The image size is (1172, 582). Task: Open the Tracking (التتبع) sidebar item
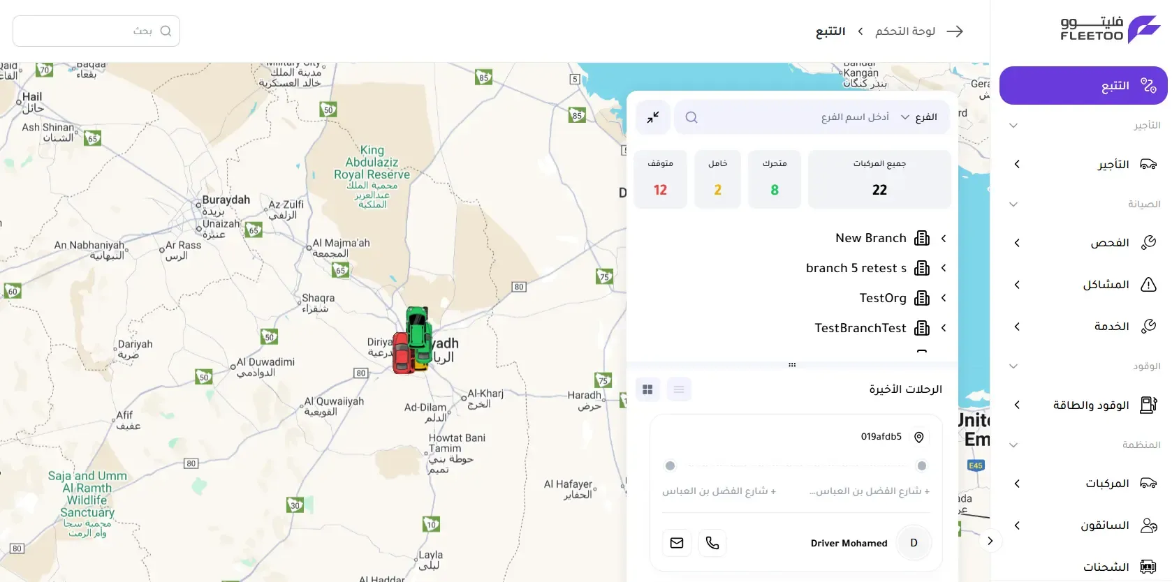[x=1083, y=86]
